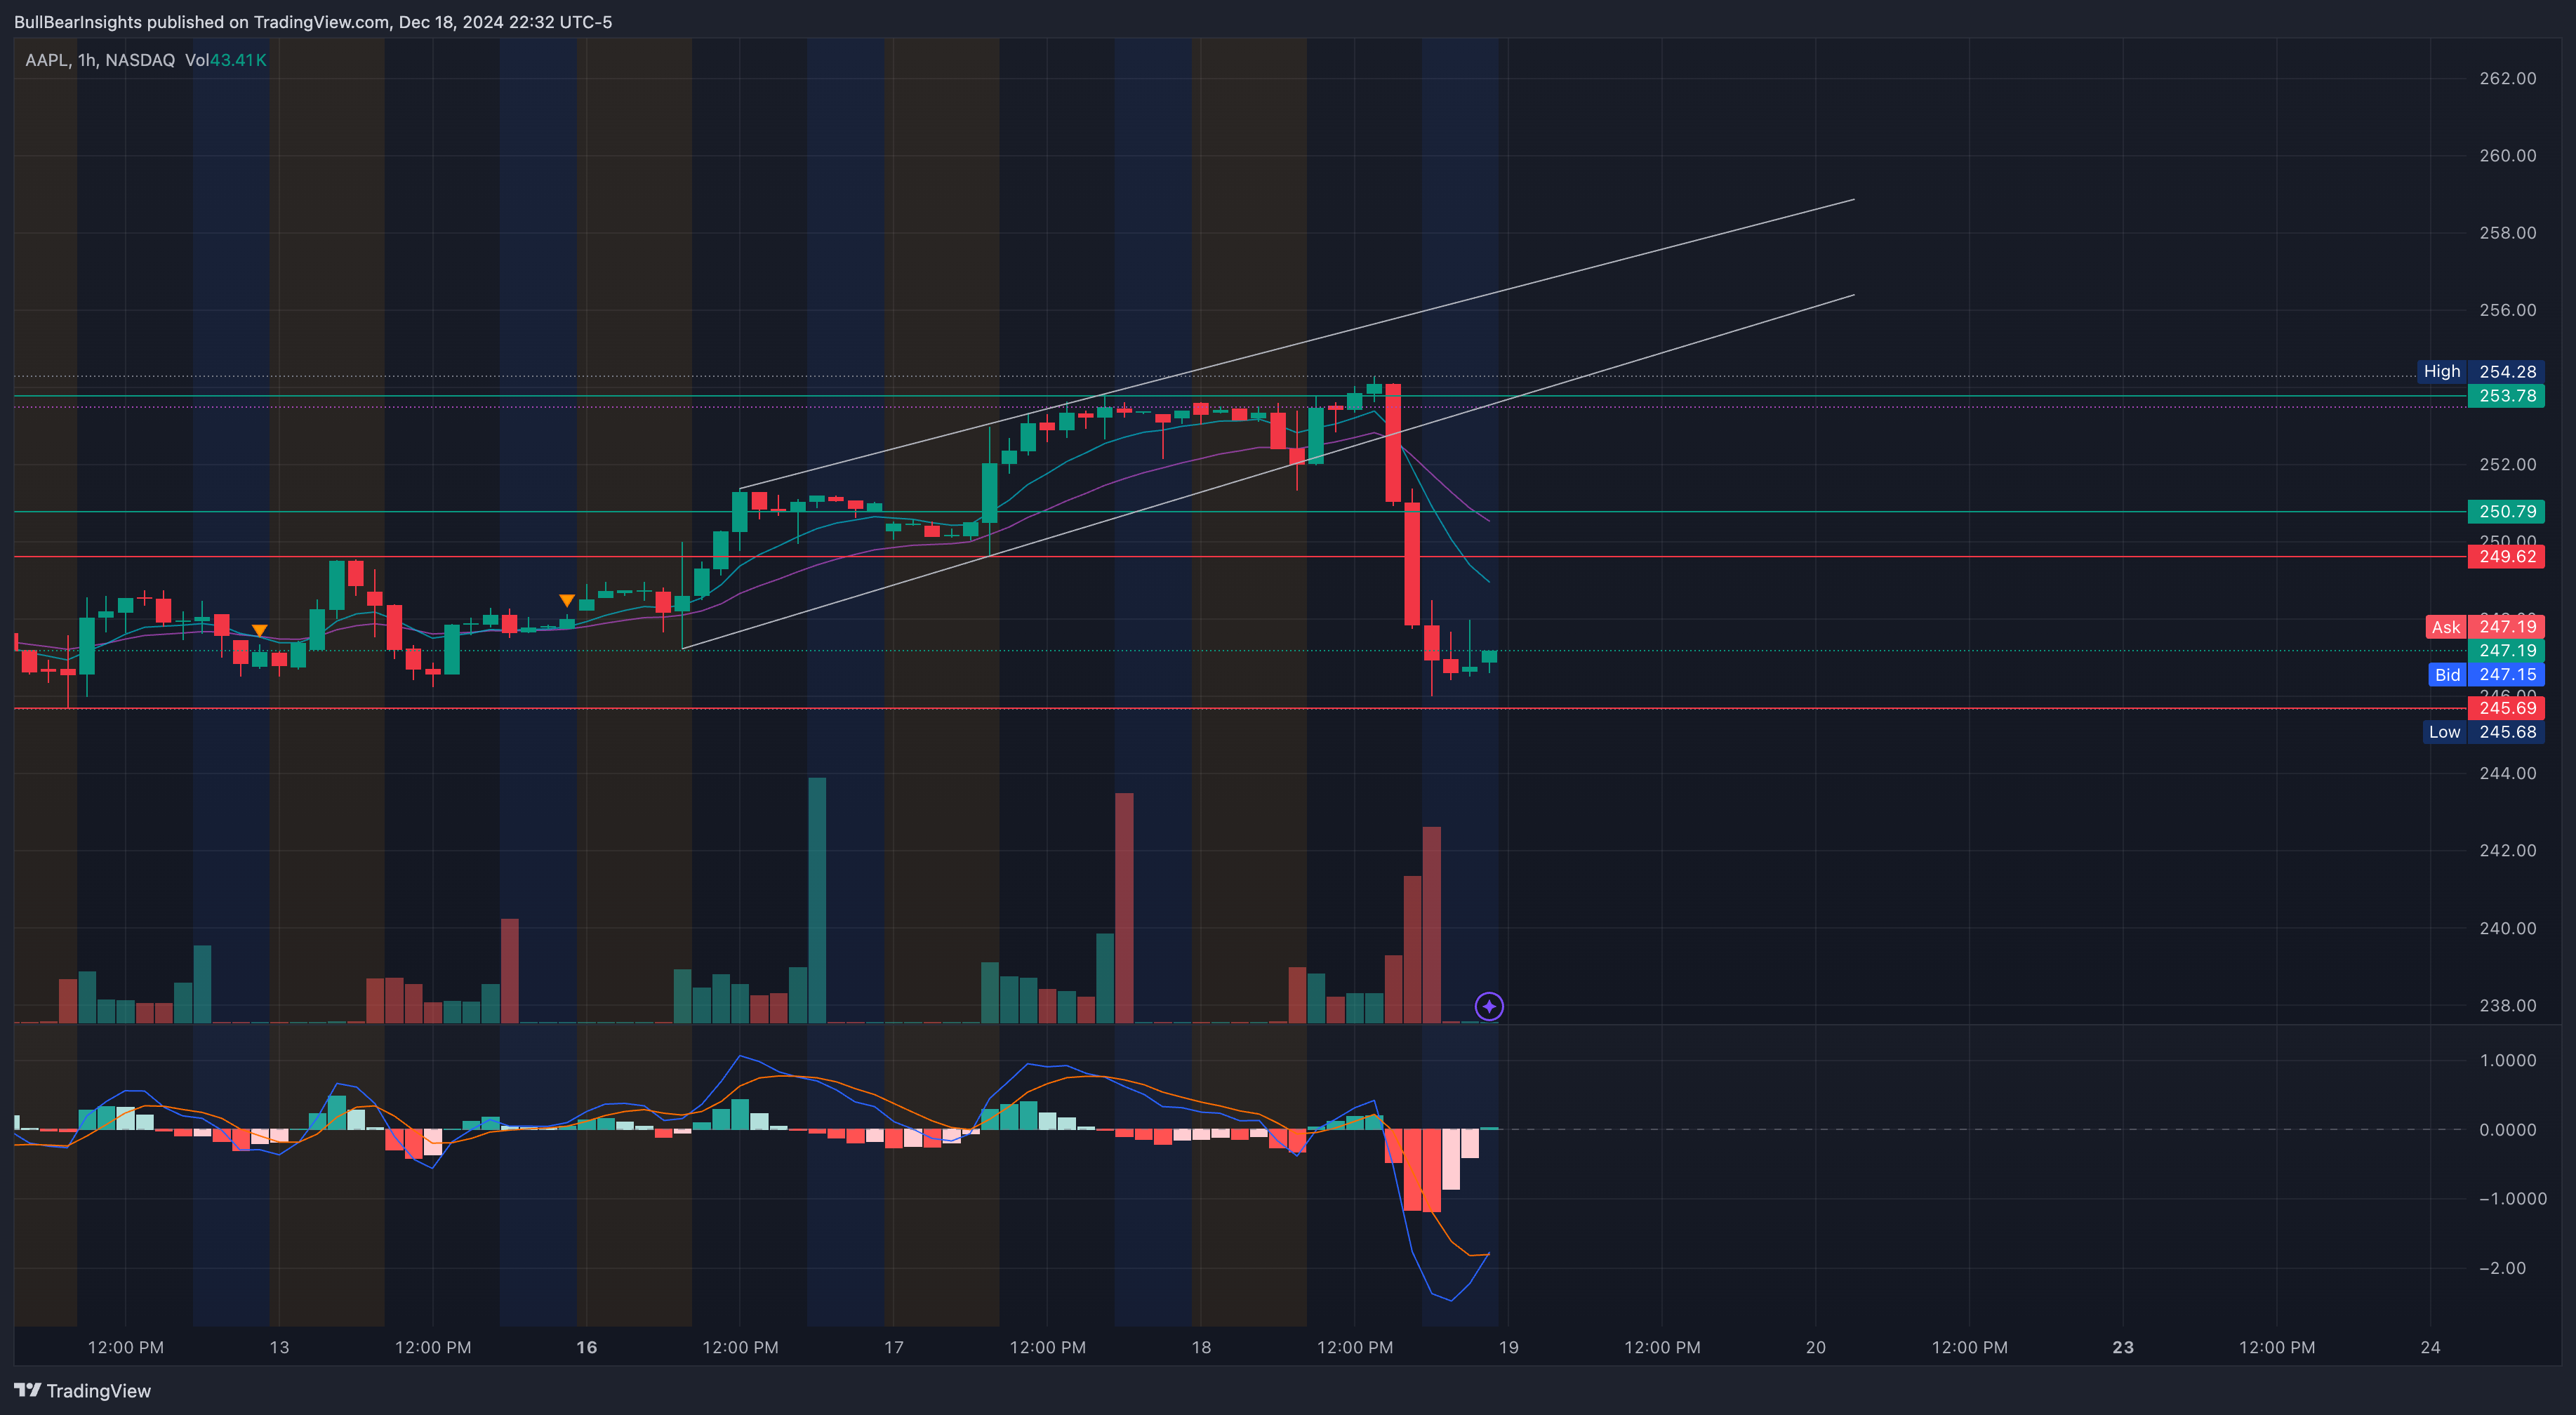Click the red 249.62 price level label
This screenshot has width=2576, height=1415.
point(2506,557)
